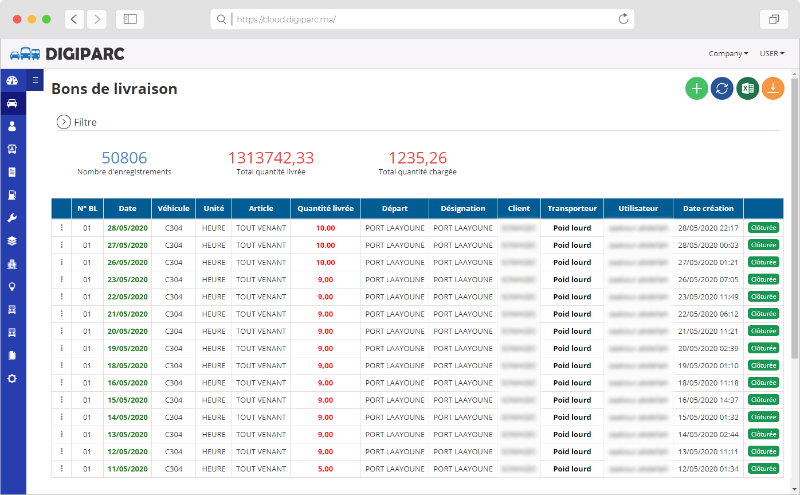This screenshot has height=495, width=800.
Task: Click the orange download button
Action: point(773,88)
